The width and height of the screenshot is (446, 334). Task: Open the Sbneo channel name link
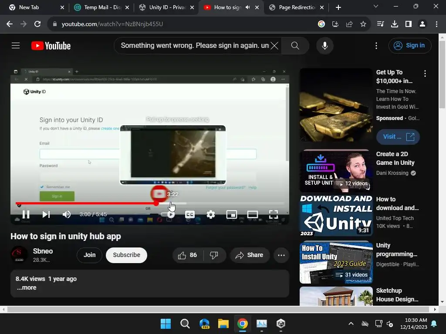tap(43, 251)
